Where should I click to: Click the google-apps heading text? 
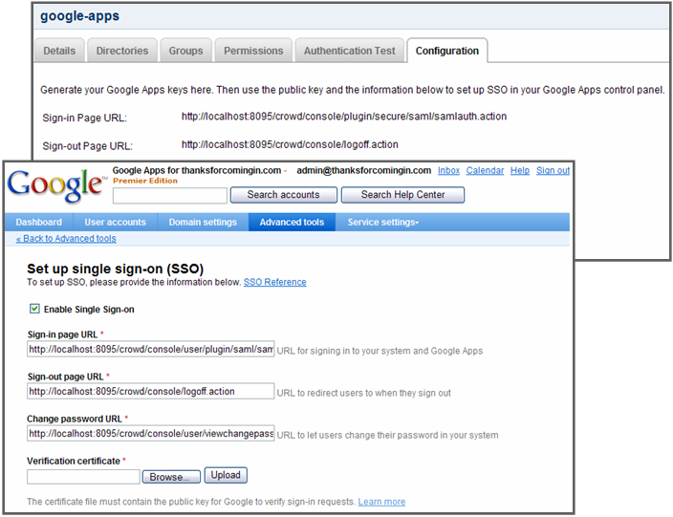coord(80,16)
